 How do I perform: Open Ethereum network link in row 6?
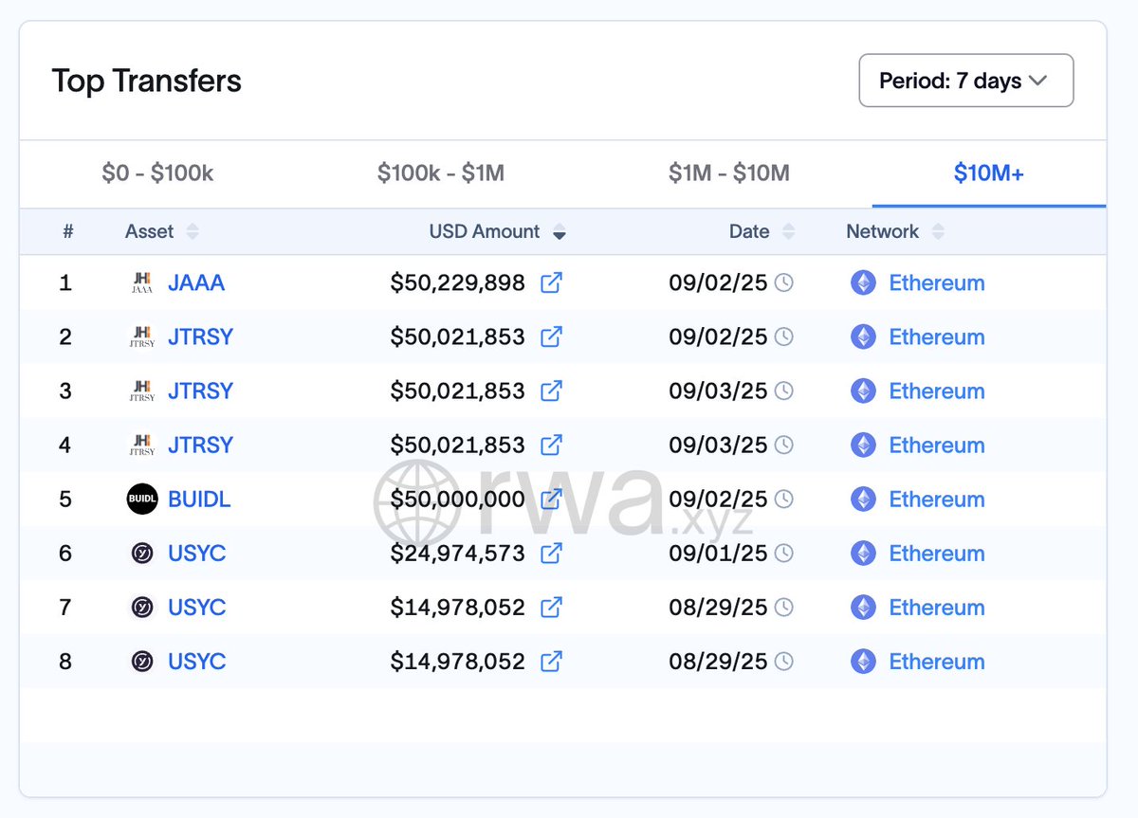(937, 553)
